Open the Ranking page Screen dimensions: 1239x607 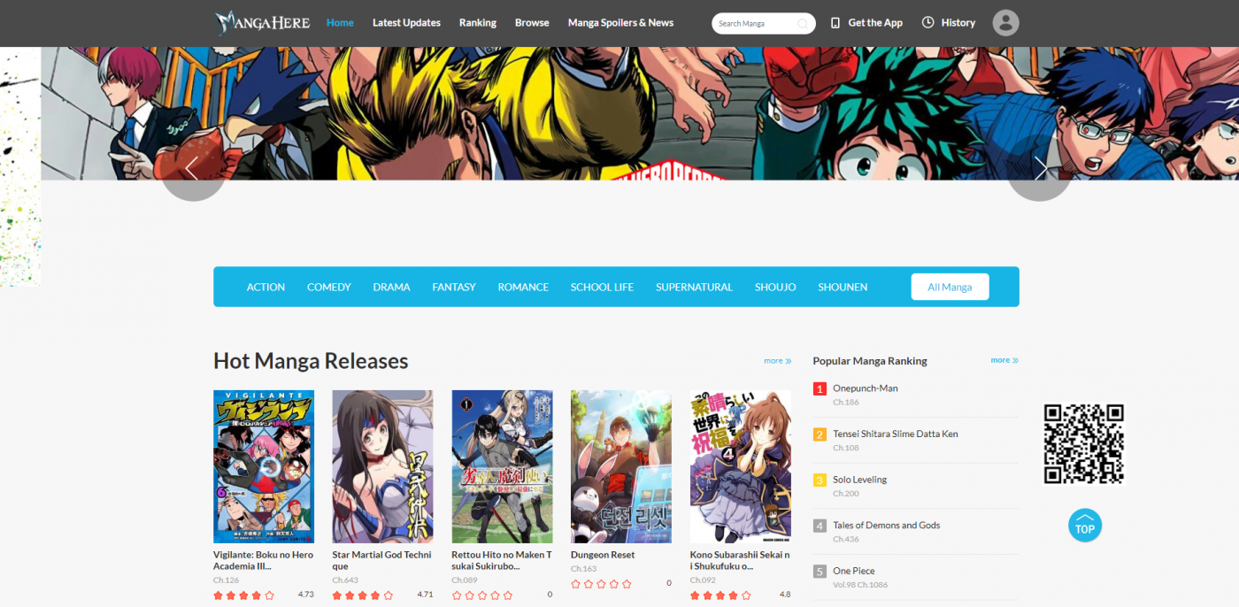[478, 23]
